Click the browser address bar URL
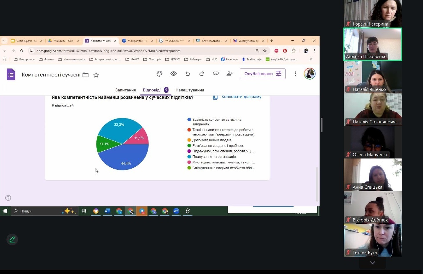 coord(108,51)
